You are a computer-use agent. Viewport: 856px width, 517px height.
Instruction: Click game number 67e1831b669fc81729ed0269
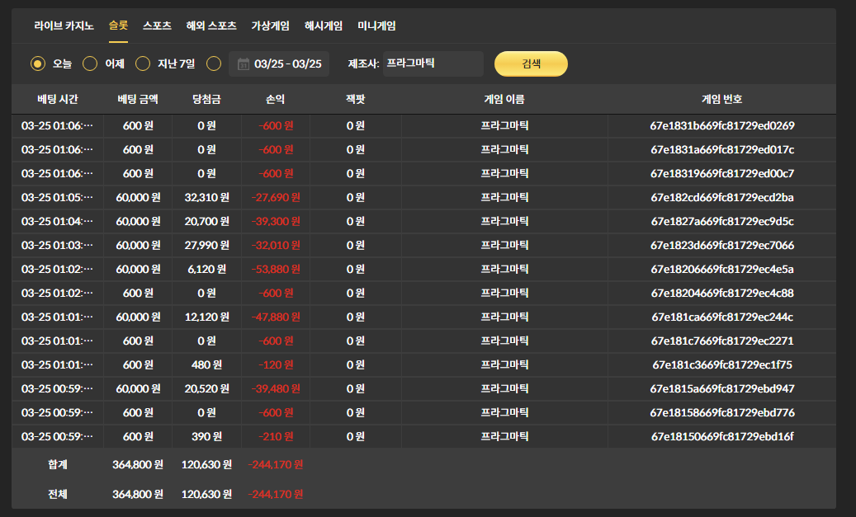pyautogui.click(x=721, y=126)
